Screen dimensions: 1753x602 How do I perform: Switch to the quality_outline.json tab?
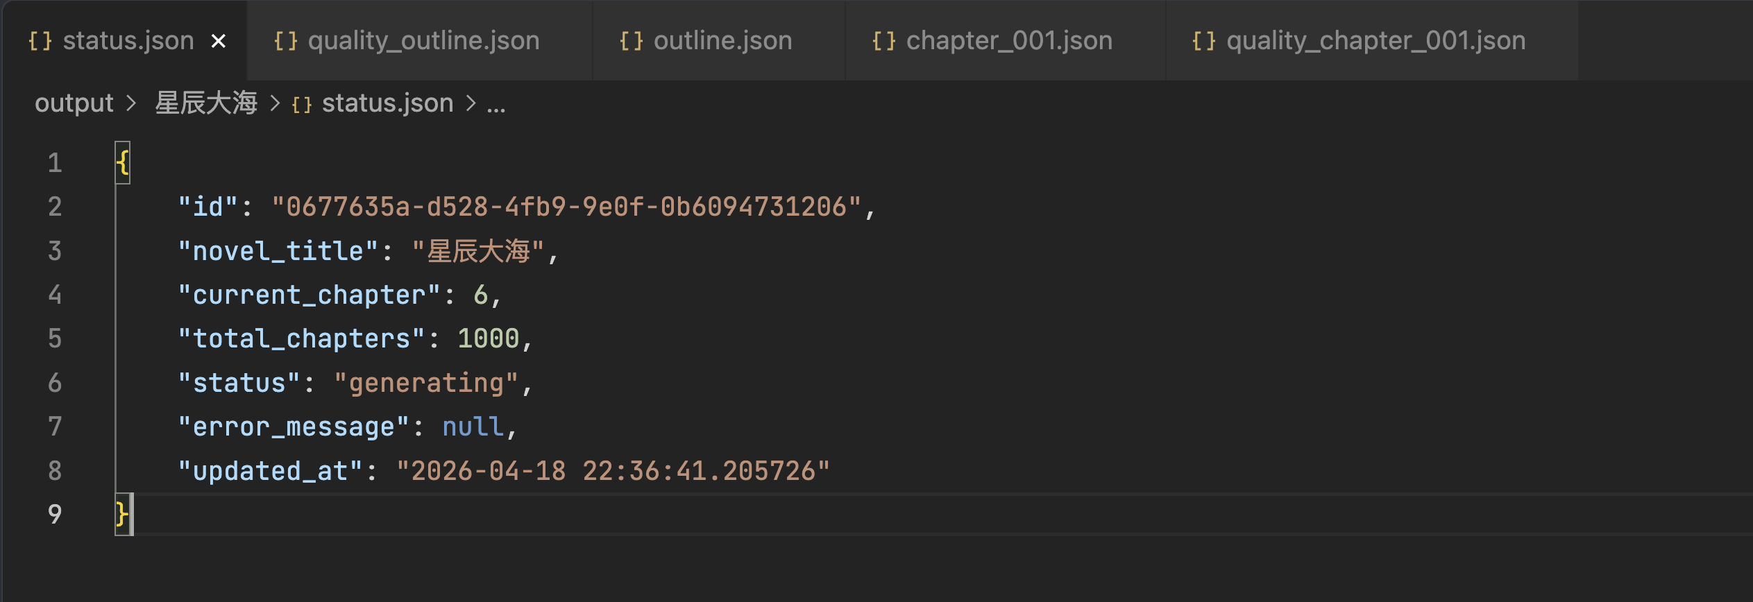(423, 42)
